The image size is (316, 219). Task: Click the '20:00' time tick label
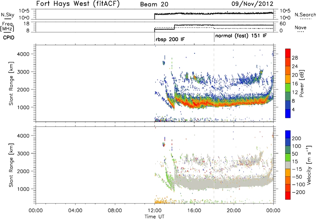coord(234,211)
